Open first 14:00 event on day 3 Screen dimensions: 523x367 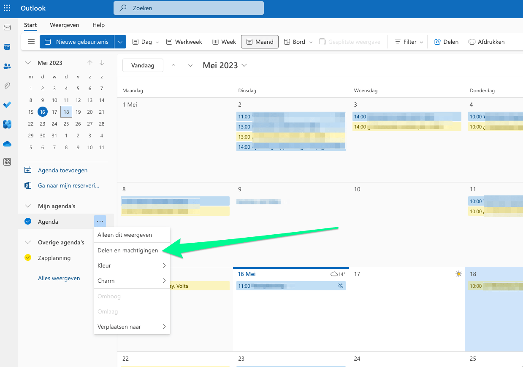[407, 117]
